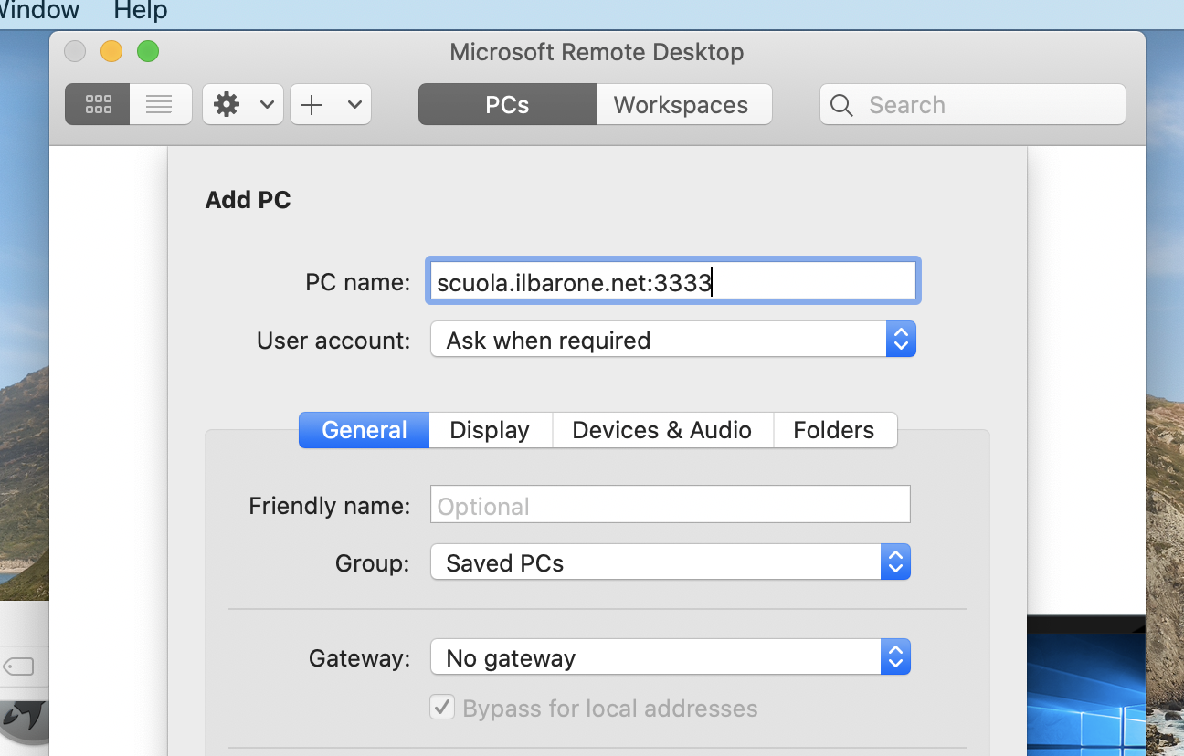Expand the chevron beside plus button
The height and width of the screenshot is (756, 1184).
pos(354,104)
